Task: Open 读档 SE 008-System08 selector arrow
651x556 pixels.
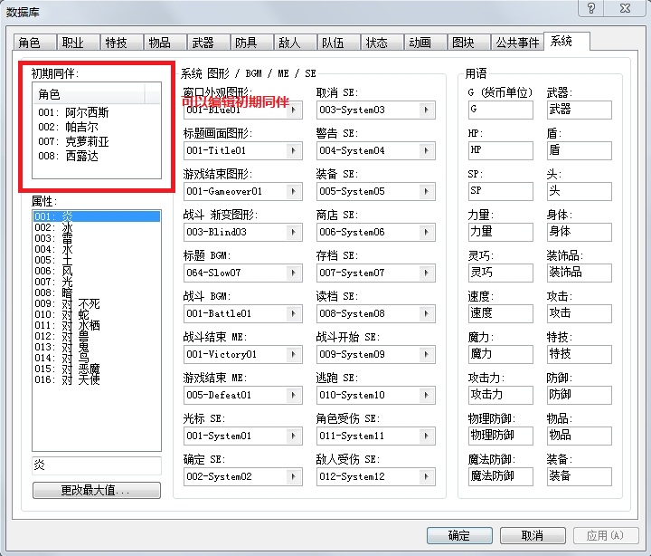Action: click(427, 314)
